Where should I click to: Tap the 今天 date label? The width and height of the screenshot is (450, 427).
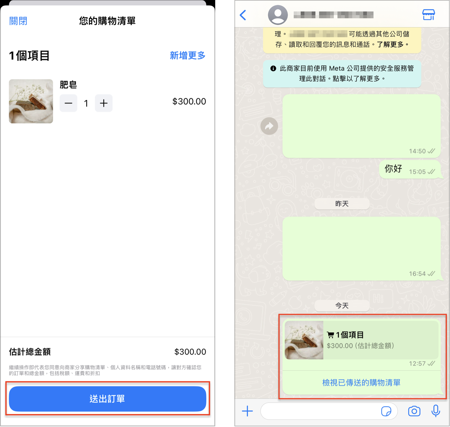tap(342, 306)
